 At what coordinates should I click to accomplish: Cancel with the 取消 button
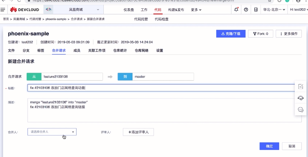(292, 146)
